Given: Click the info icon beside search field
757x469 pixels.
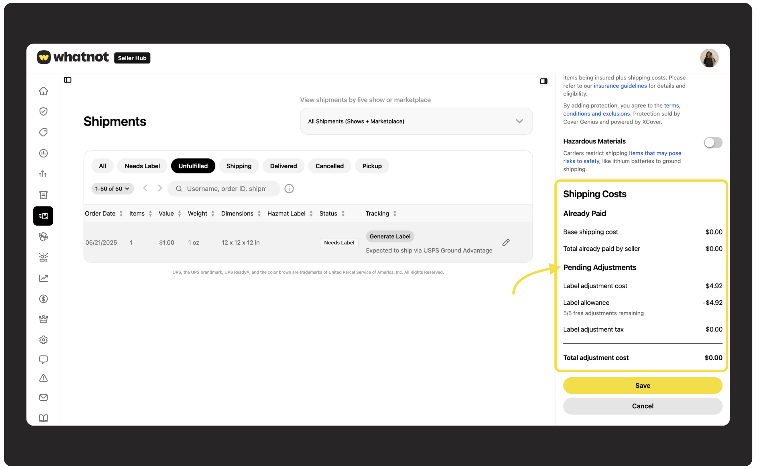Looking at the screenshot, I should point(289,189).
